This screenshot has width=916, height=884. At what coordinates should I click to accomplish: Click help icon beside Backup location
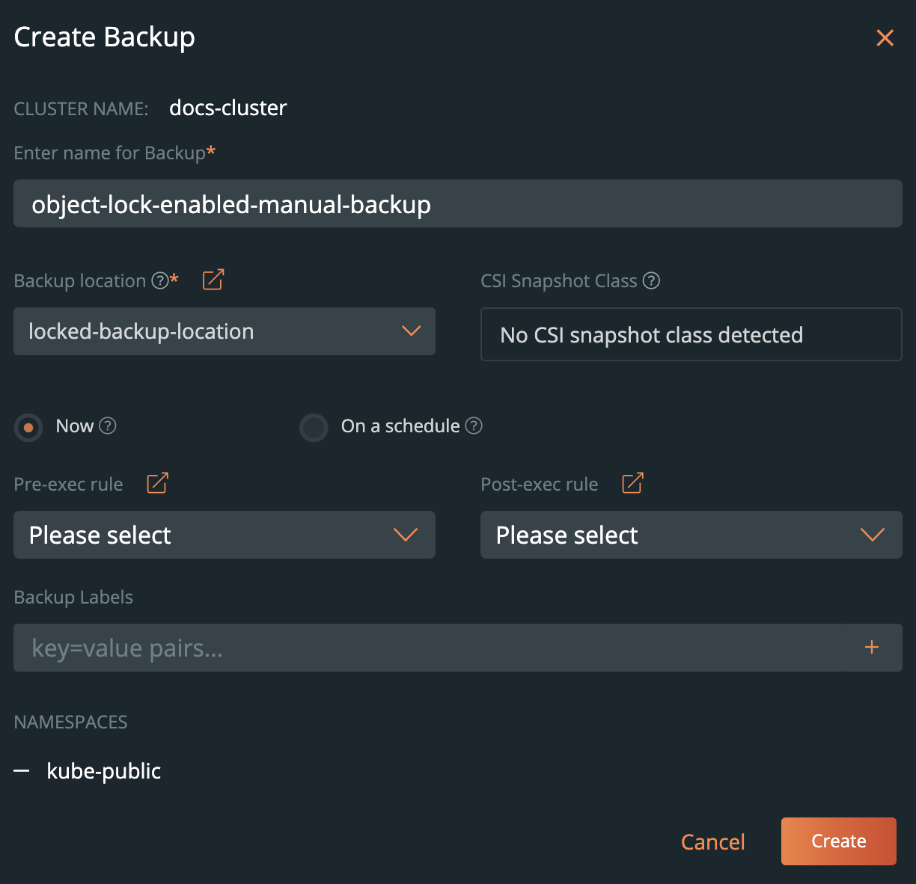[x=160, y=280]
